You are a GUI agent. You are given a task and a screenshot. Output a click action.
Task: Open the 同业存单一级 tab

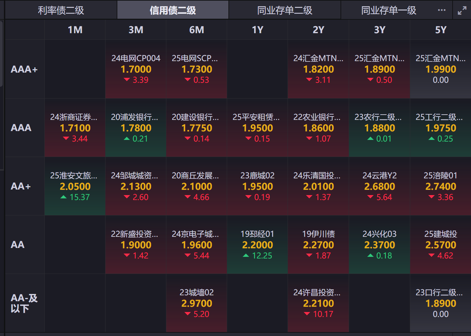pos(389,10)
